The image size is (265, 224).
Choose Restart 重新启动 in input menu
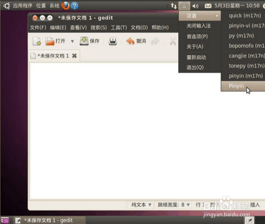(200, 57)
